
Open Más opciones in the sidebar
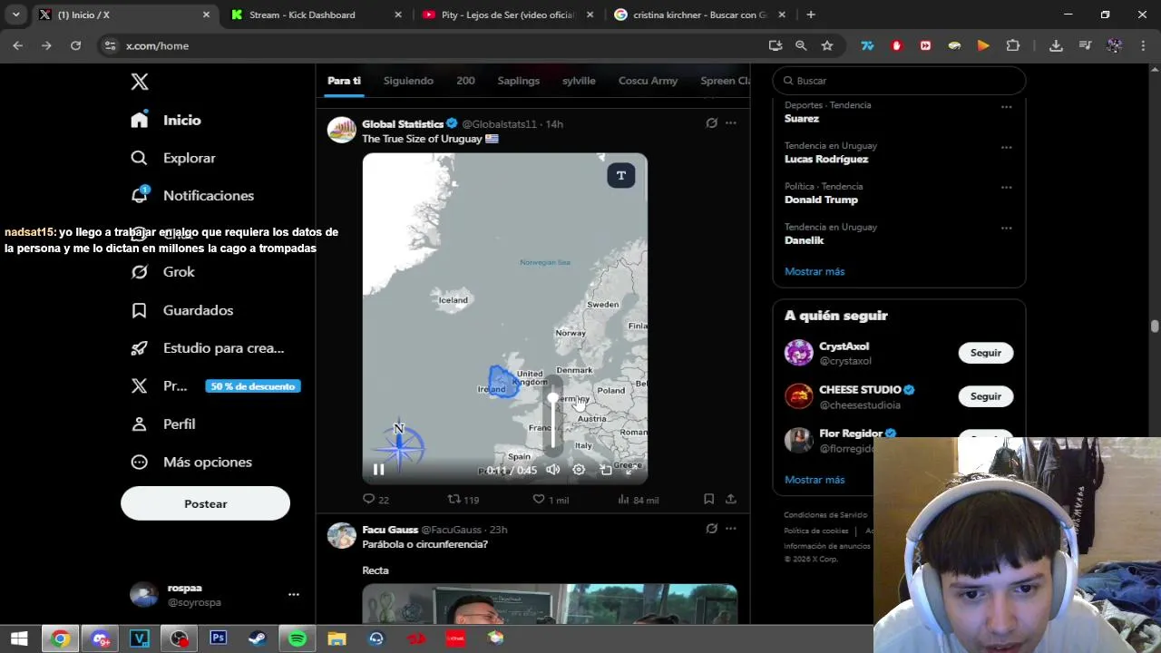coord(191,463)
